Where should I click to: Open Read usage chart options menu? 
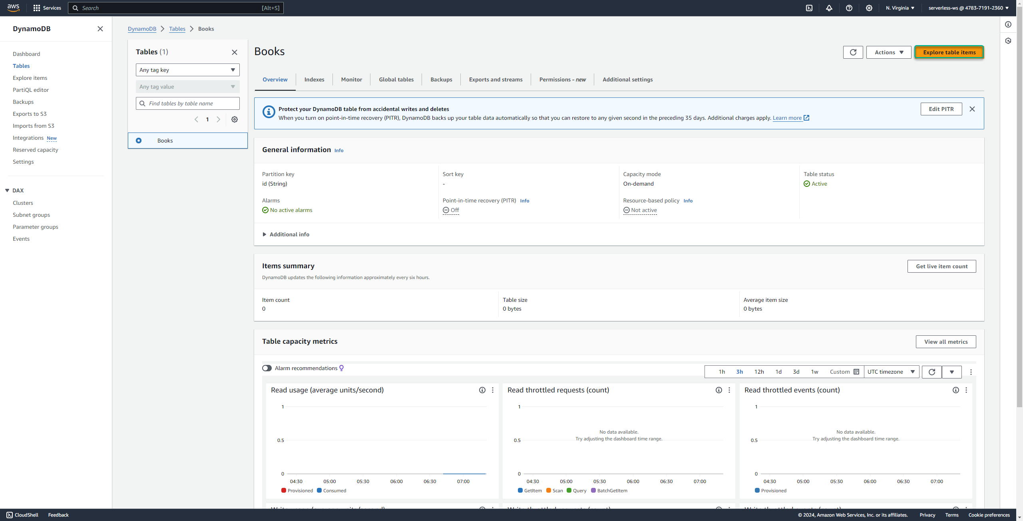(x=493, y=390)
